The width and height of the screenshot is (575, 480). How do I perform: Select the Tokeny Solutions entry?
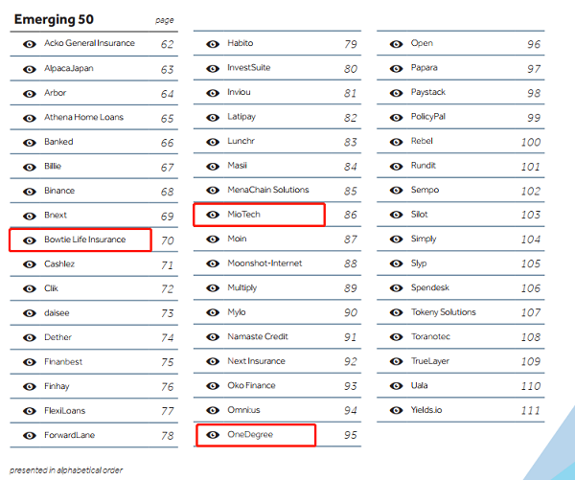click(443, 312)
